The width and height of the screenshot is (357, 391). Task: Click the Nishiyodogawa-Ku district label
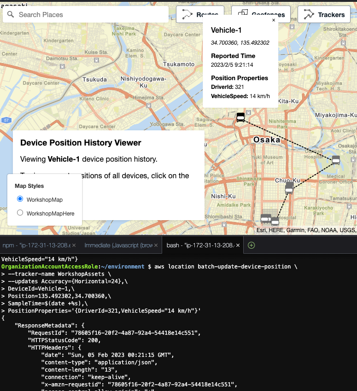143,82
